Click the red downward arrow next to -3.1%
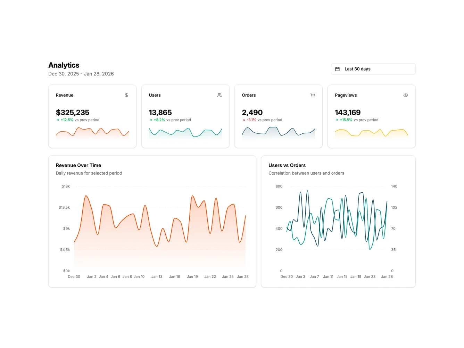 tap(244, 120)
